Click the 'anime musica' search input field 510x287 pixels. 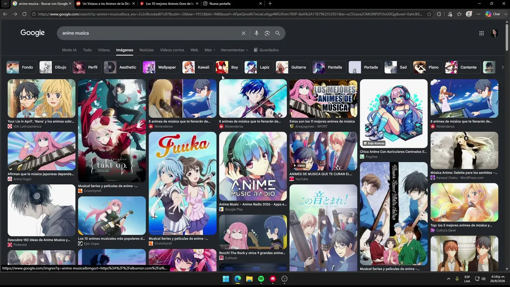pos(149,33)
